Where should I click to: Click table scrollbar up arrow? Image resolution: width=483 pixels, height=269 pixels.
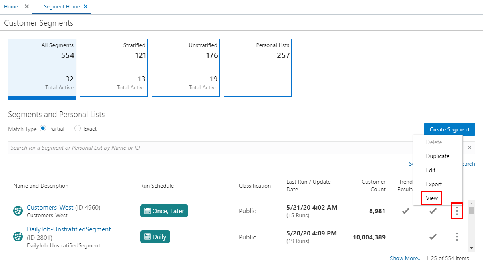point(472,204)
